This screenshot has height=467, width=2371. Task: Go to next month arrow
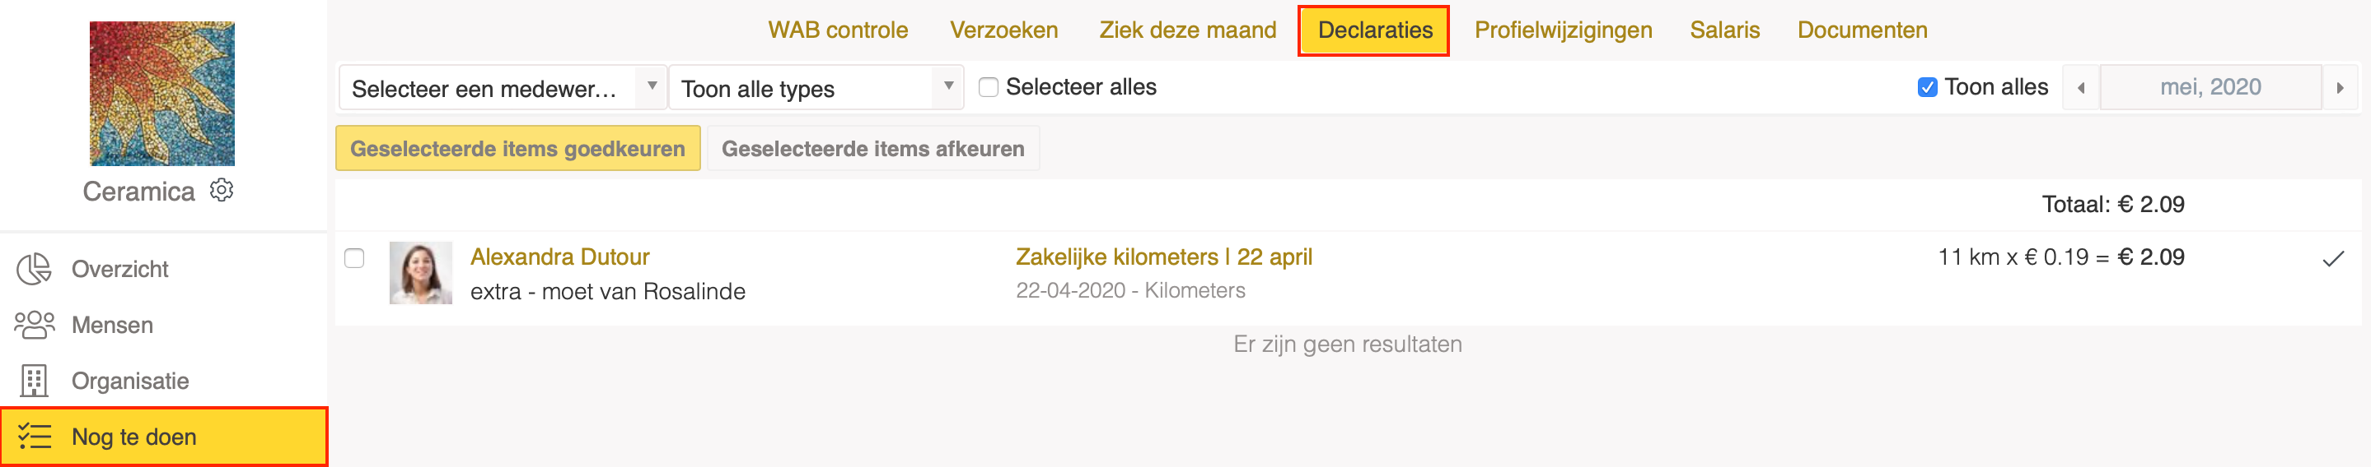(2340, 88)
